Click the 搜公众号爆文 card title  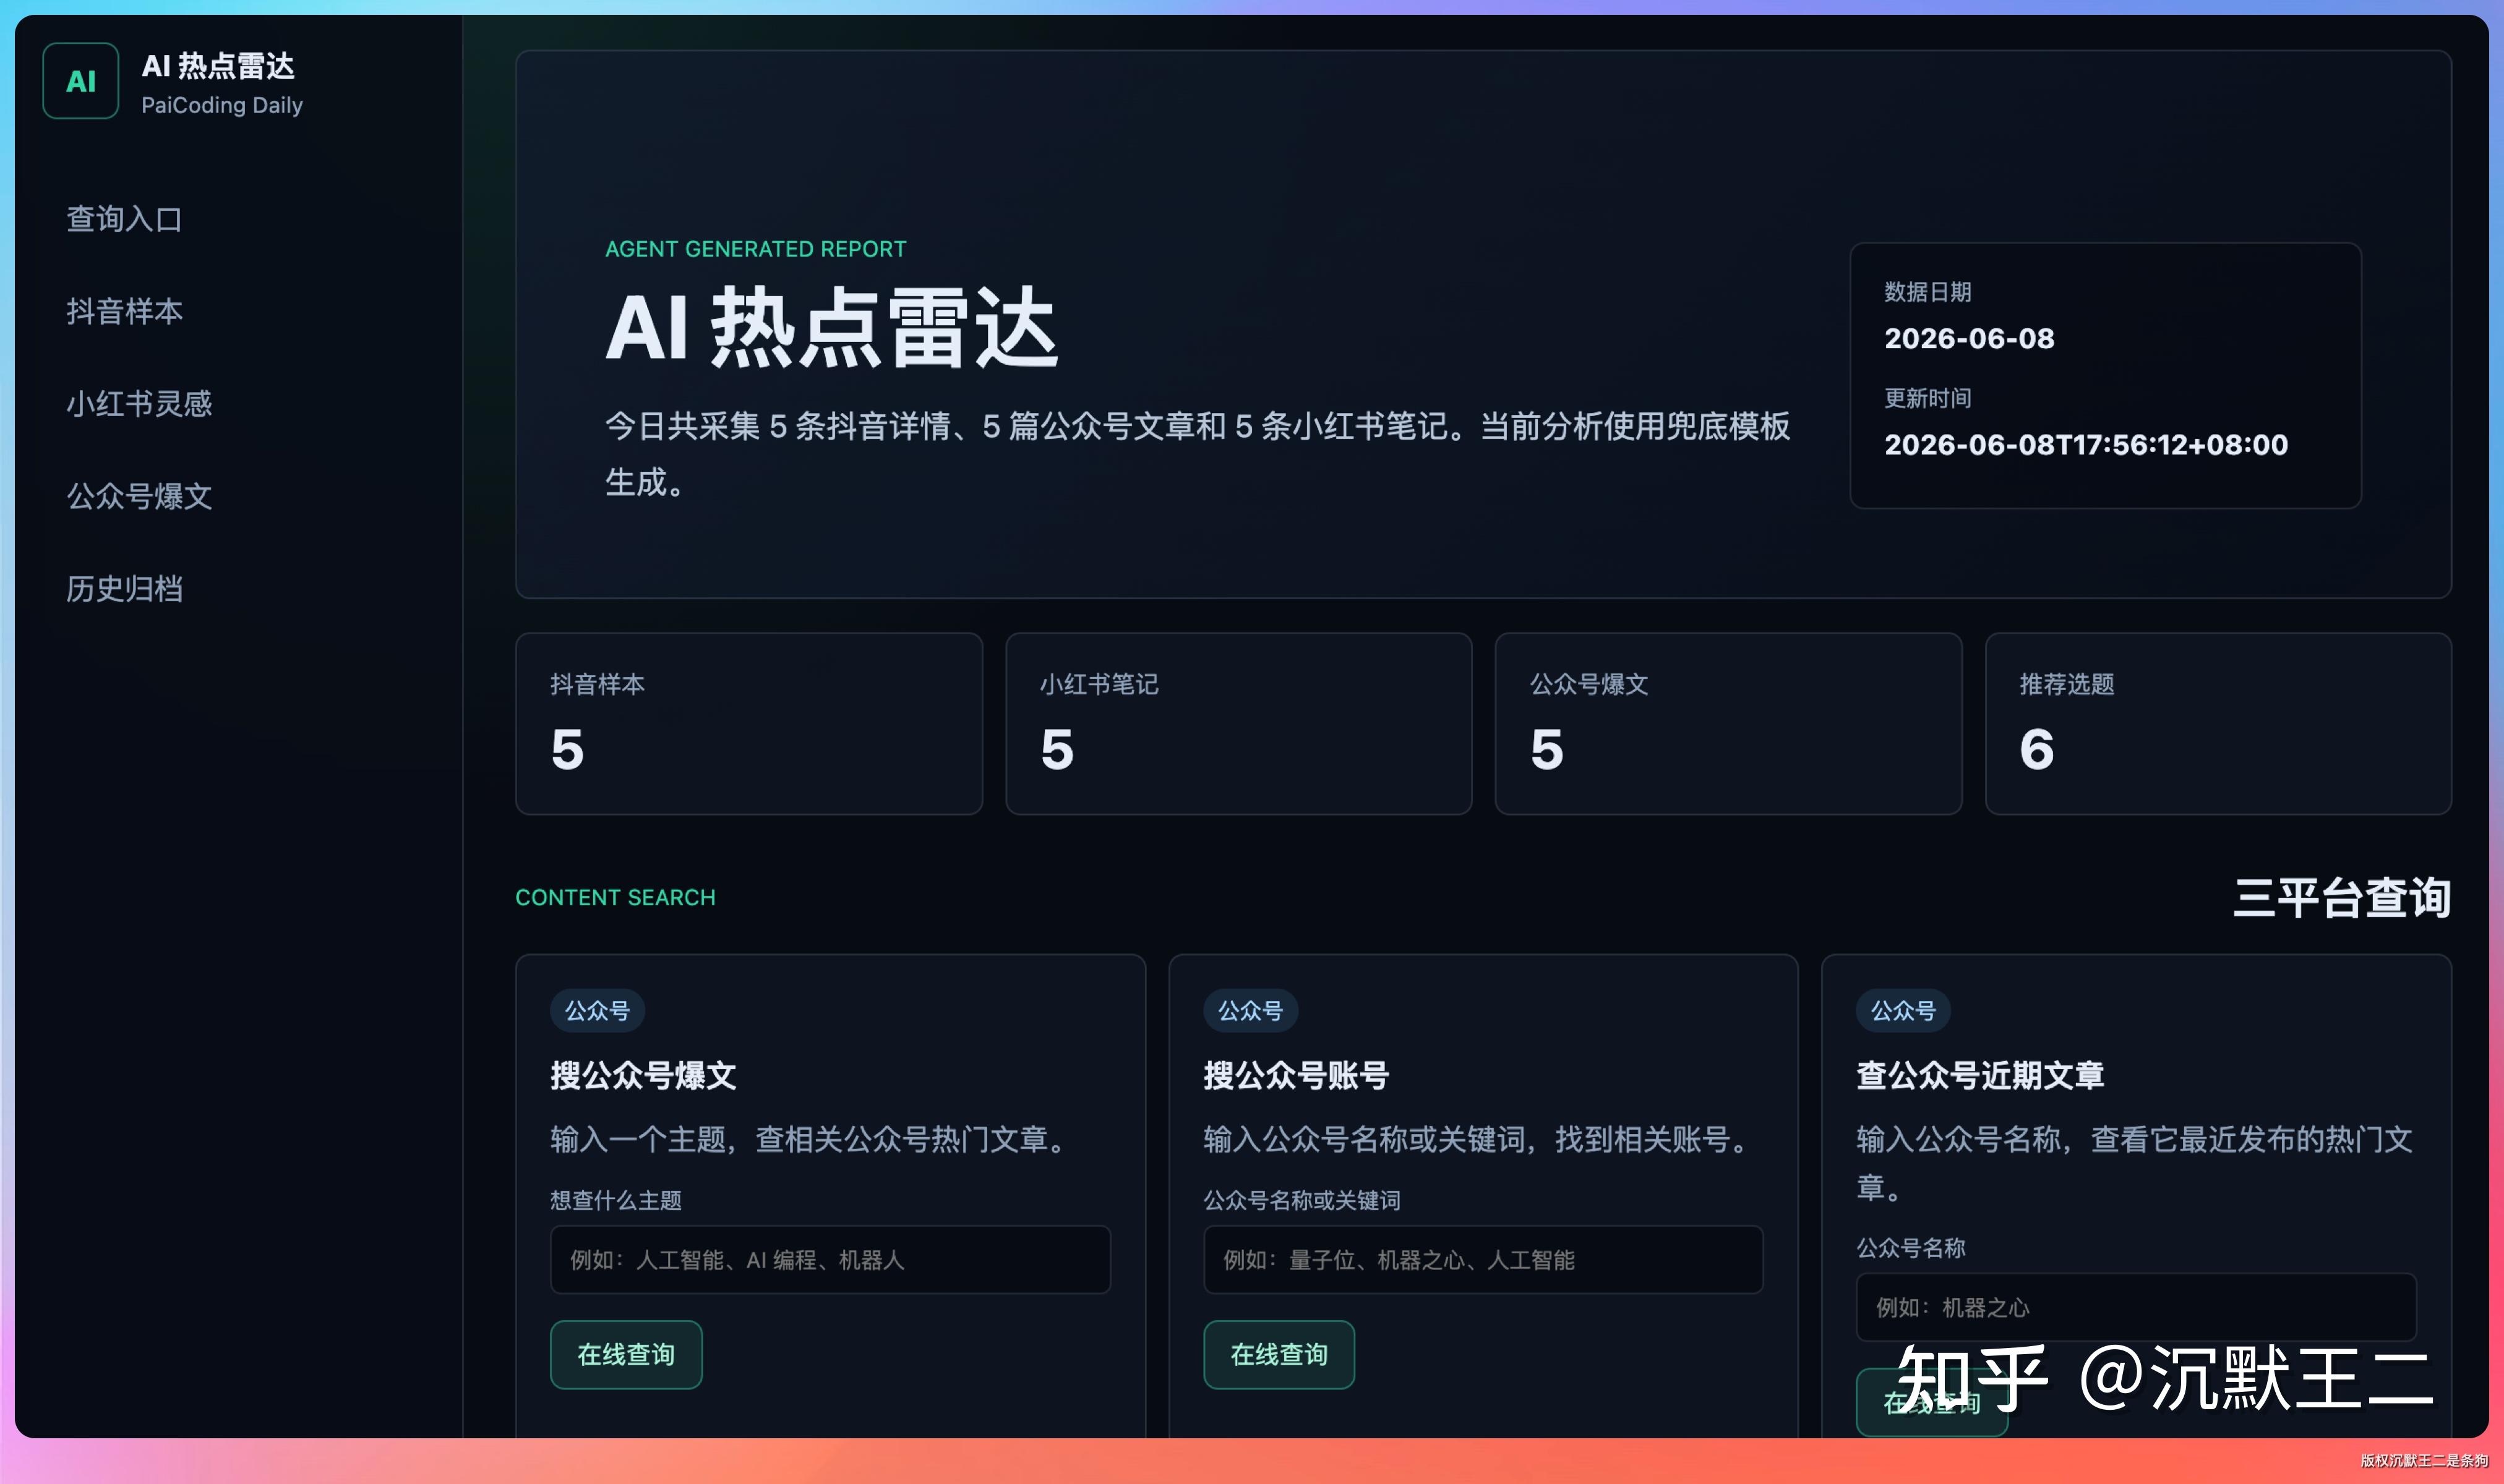tap(643, 1076)
